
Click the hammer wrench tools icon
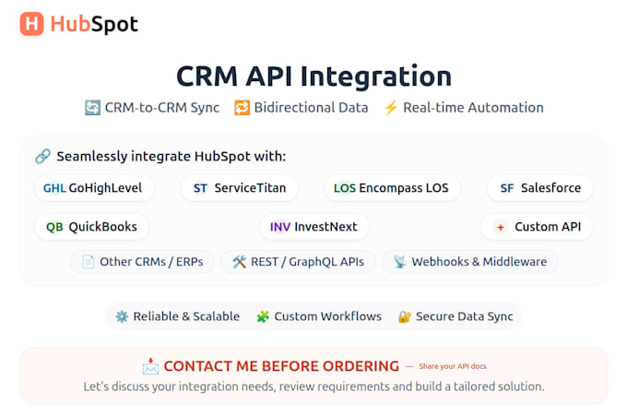tap(239, 262)
